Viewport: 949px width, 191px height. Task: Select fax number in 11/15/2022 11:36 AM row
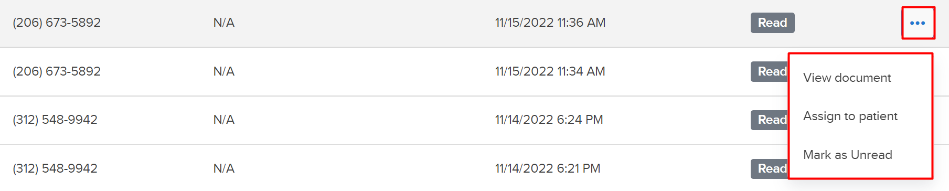point(57,23)
